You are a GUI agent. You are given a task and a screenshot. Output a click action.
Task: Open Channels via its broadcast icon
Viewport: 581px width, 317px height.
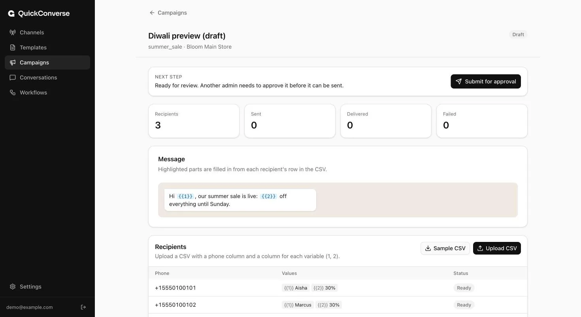(13, 32)
